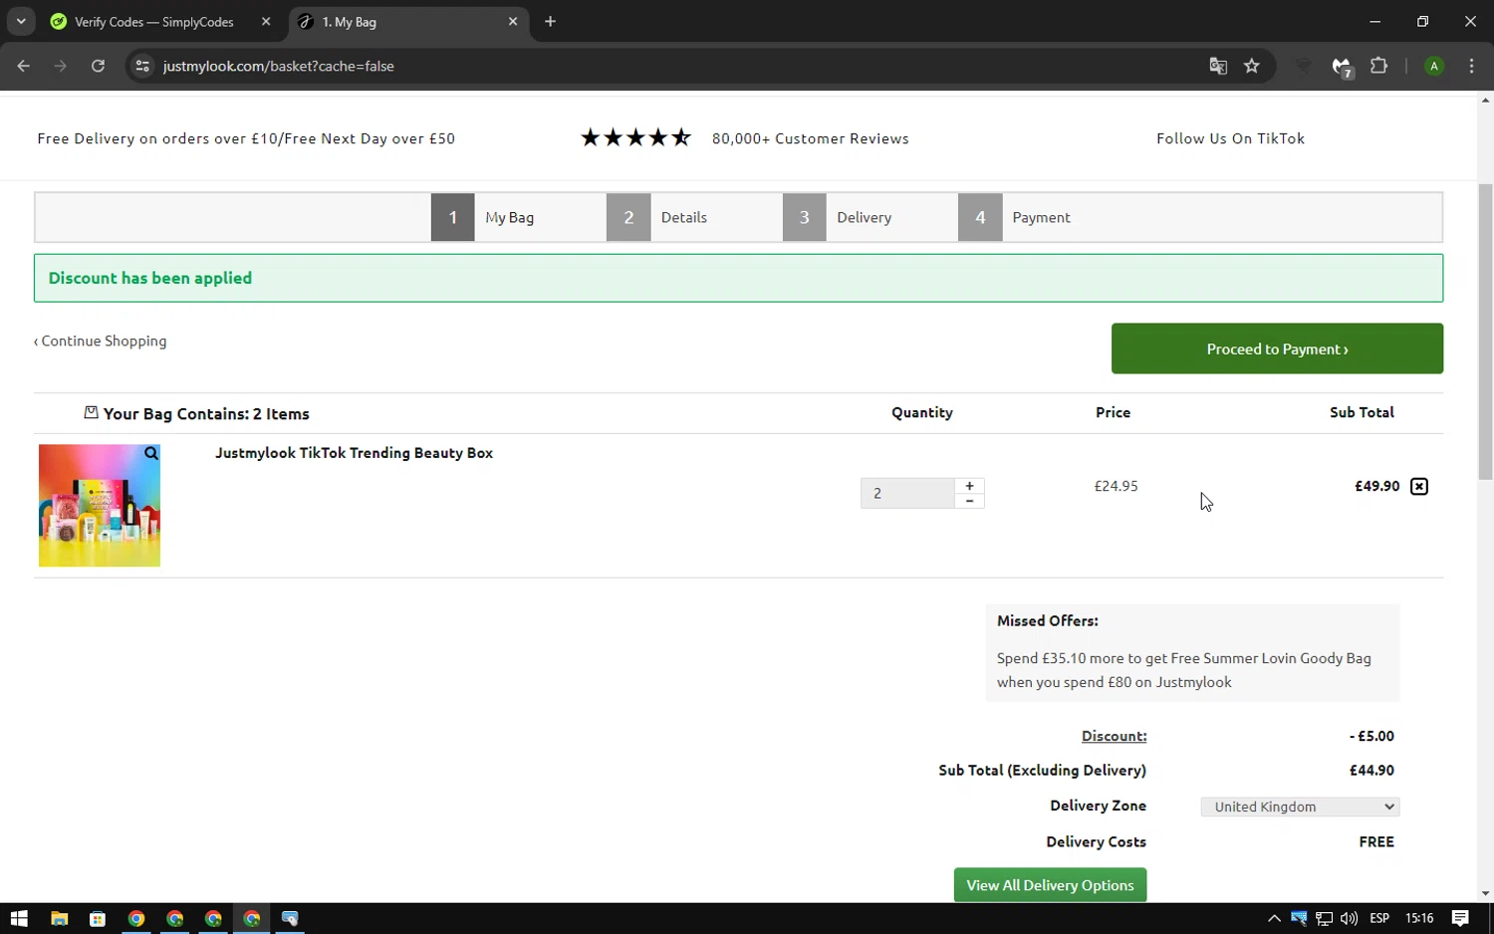The width and height of the screenshot is (1494, 934).
Task: Open Microsoft Store from taskbar
Action: tap(98, 918)
